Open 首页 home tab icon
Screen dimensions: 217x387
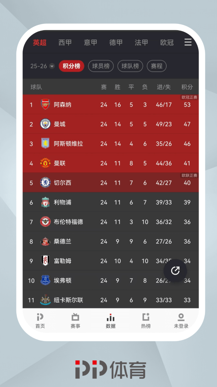coord(40,317)
